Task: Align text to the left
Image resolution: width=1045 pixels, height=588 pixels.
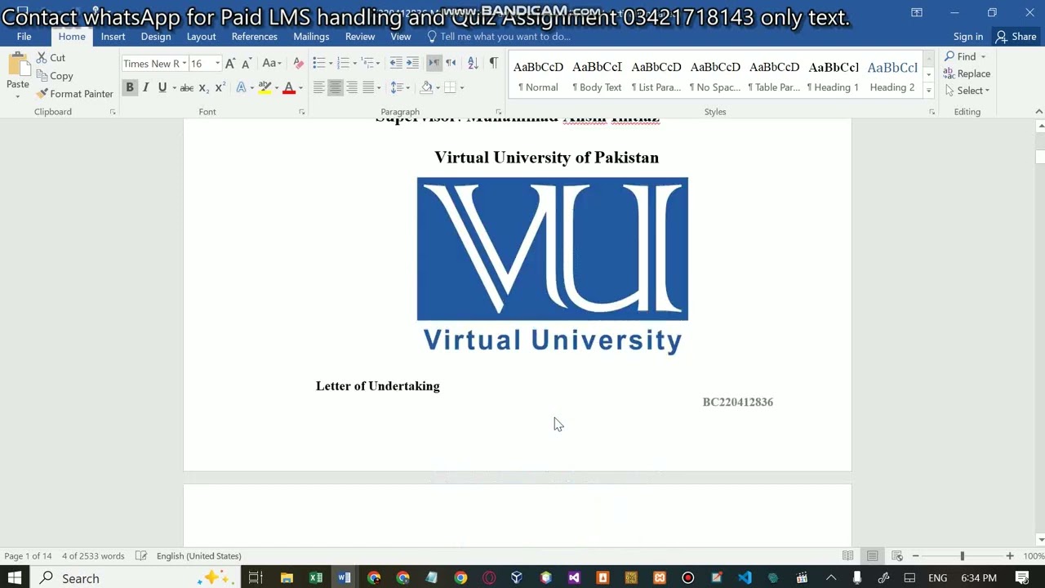Action: click(x=318, y=87)
